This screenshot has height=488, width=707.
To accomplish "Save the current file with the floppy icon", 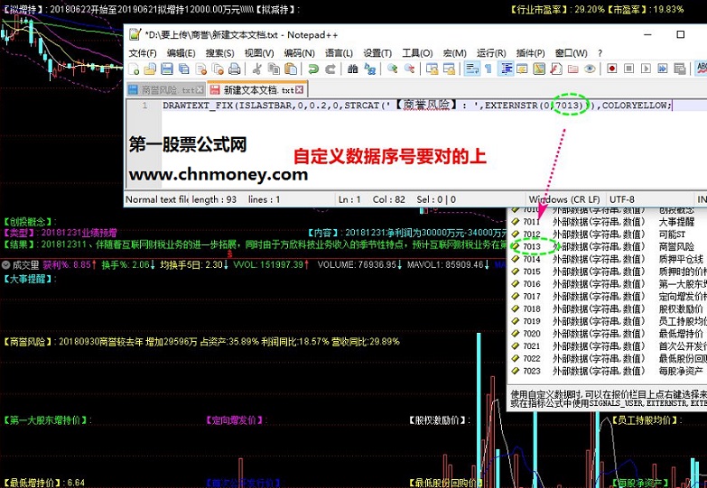I will tap(167, 69).
